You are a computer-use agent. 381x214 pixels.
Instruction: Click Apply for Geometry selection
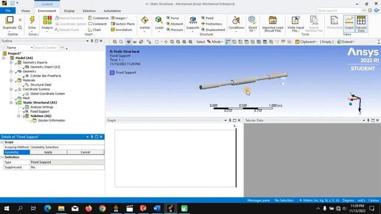pyautogui.click(x=48, y=152)
